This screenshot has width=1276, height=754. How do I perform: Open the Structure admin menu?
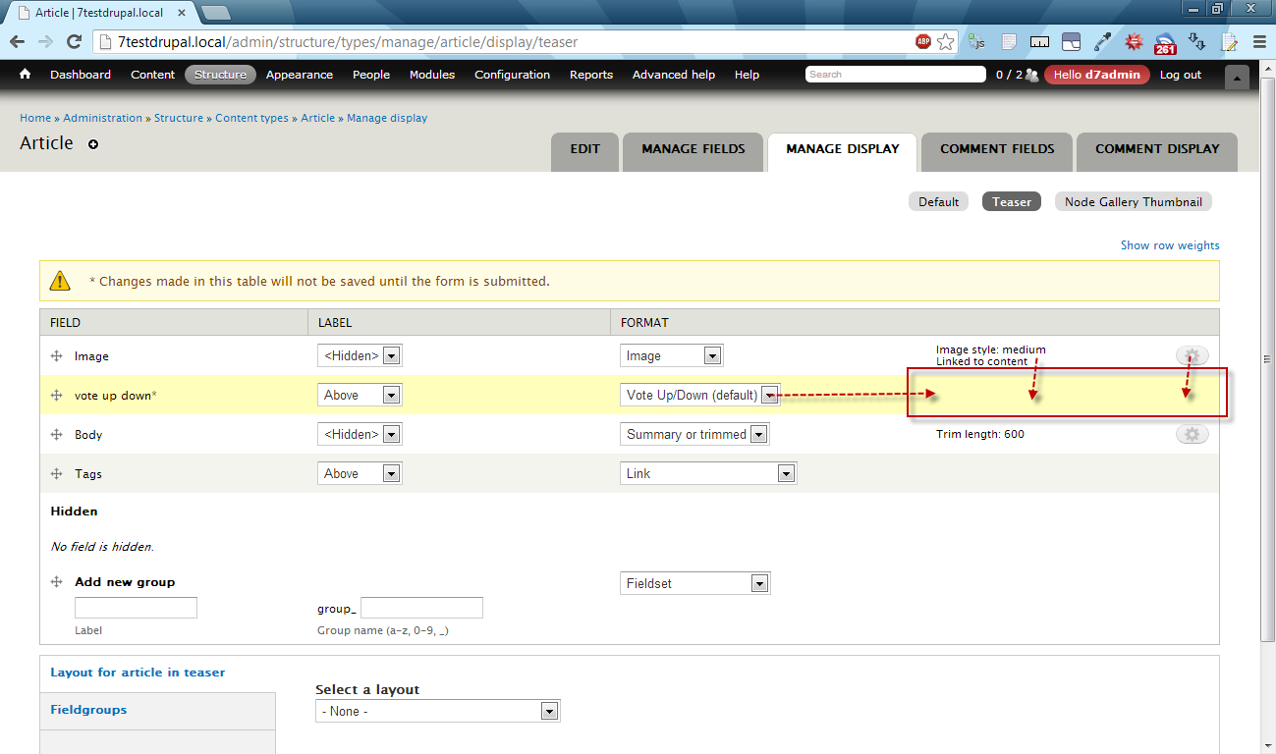click(x=220, y=75)
